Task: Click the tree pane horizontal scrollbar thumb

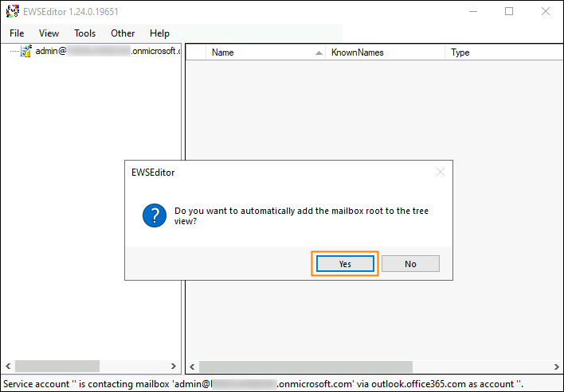Action: point(57,366)
